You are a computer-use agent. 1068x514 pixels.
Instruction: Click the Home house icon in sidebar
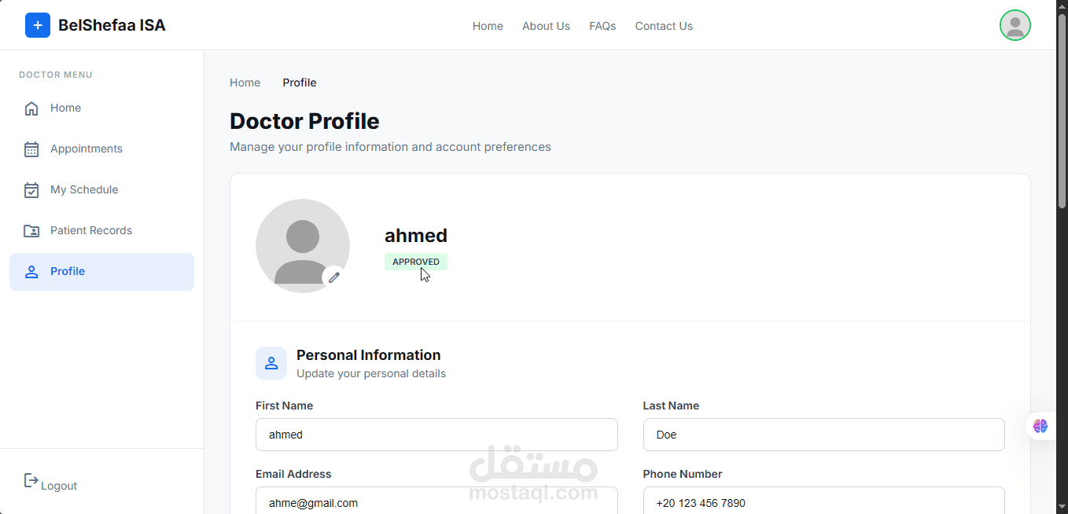[31, 108]
